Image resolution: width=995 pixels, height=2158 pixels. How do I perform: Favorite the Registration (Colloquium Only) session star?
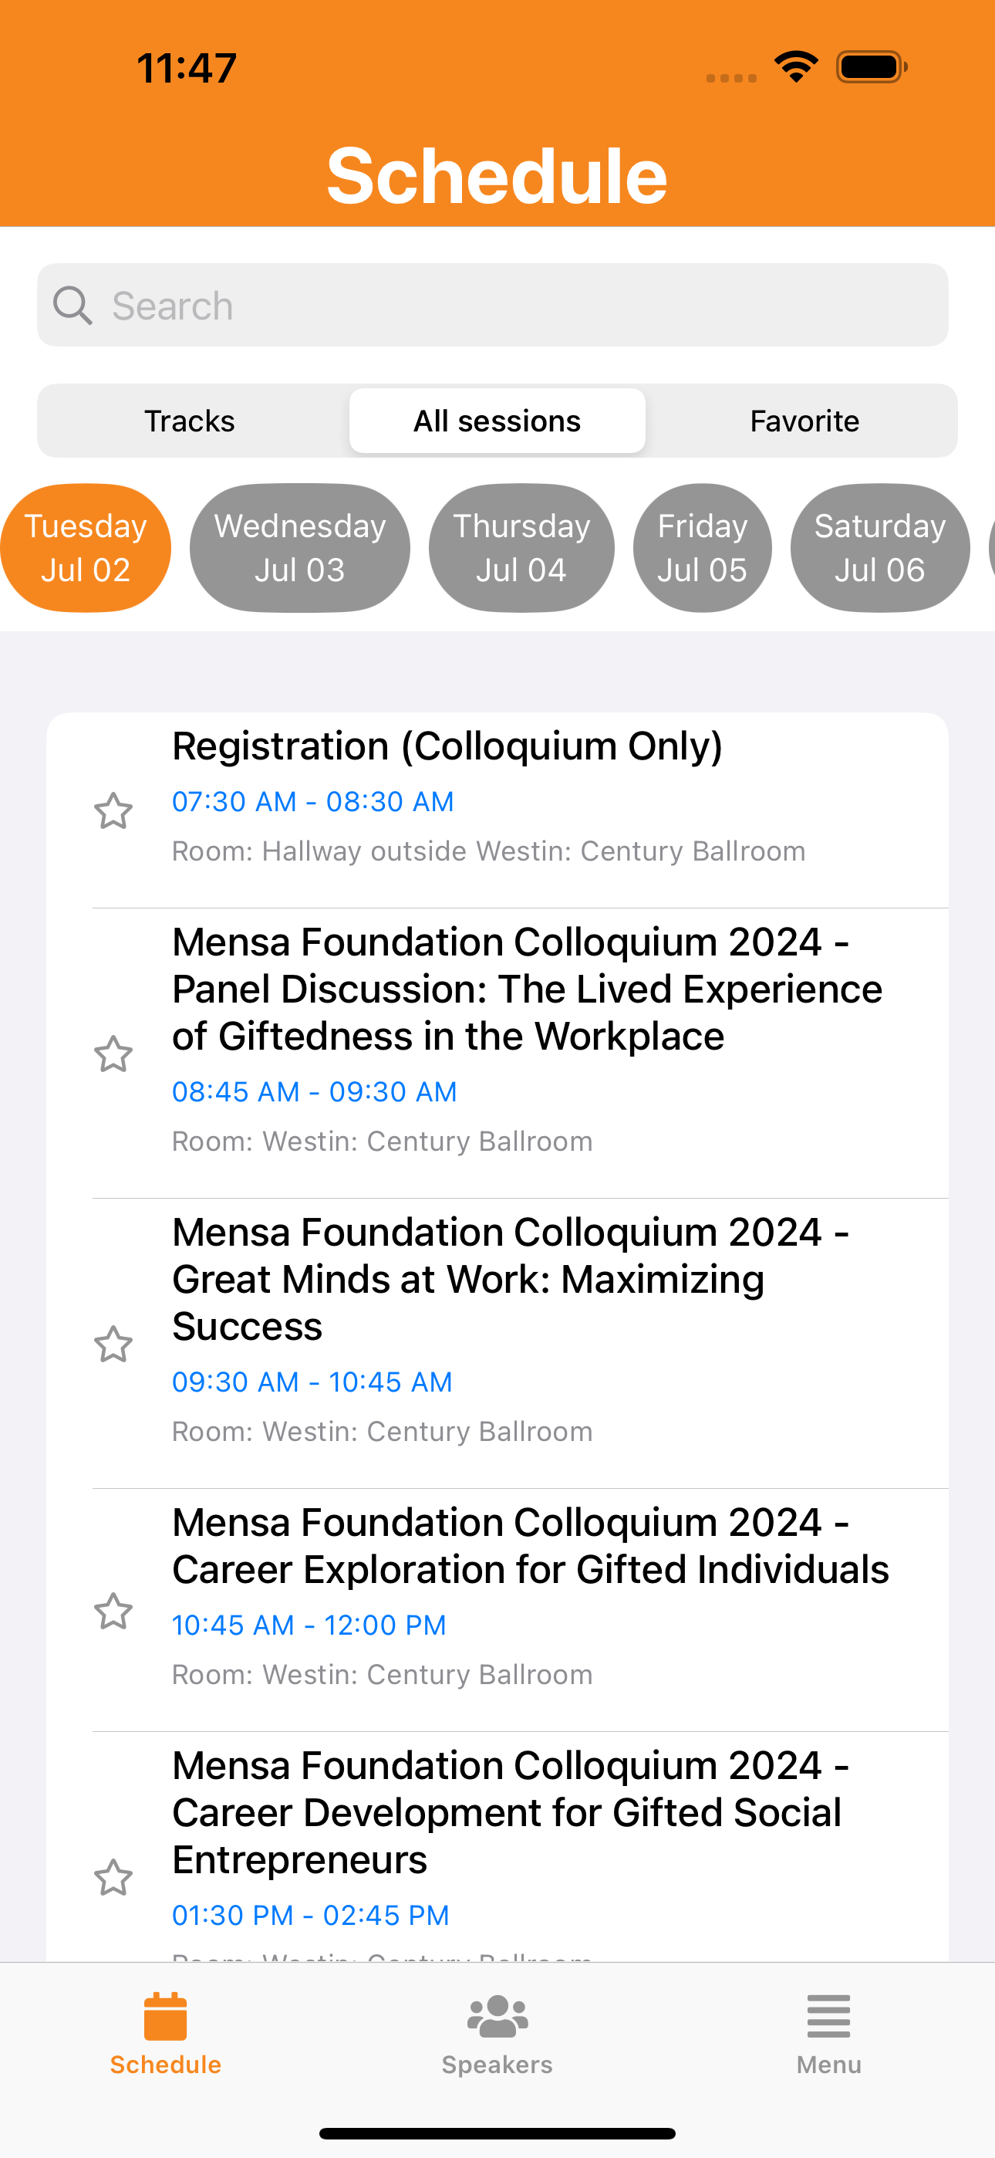[113, 811]
